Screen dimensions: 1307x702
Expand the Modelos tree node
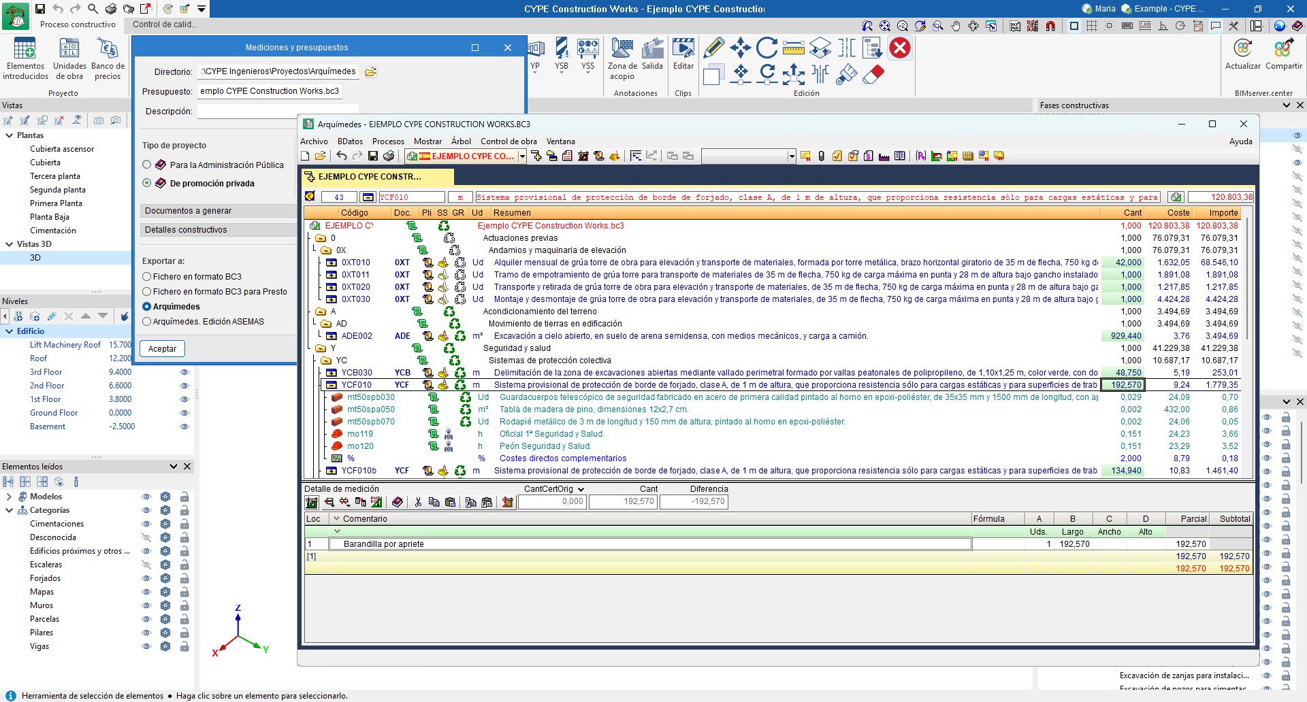tap(10, 497)
